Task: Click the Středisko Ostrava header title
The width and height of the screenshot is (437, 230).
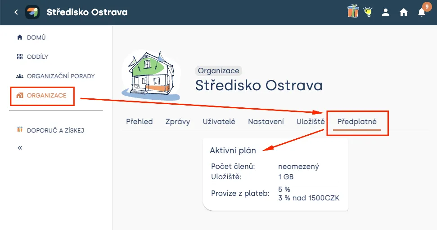Action: point(87,12)
